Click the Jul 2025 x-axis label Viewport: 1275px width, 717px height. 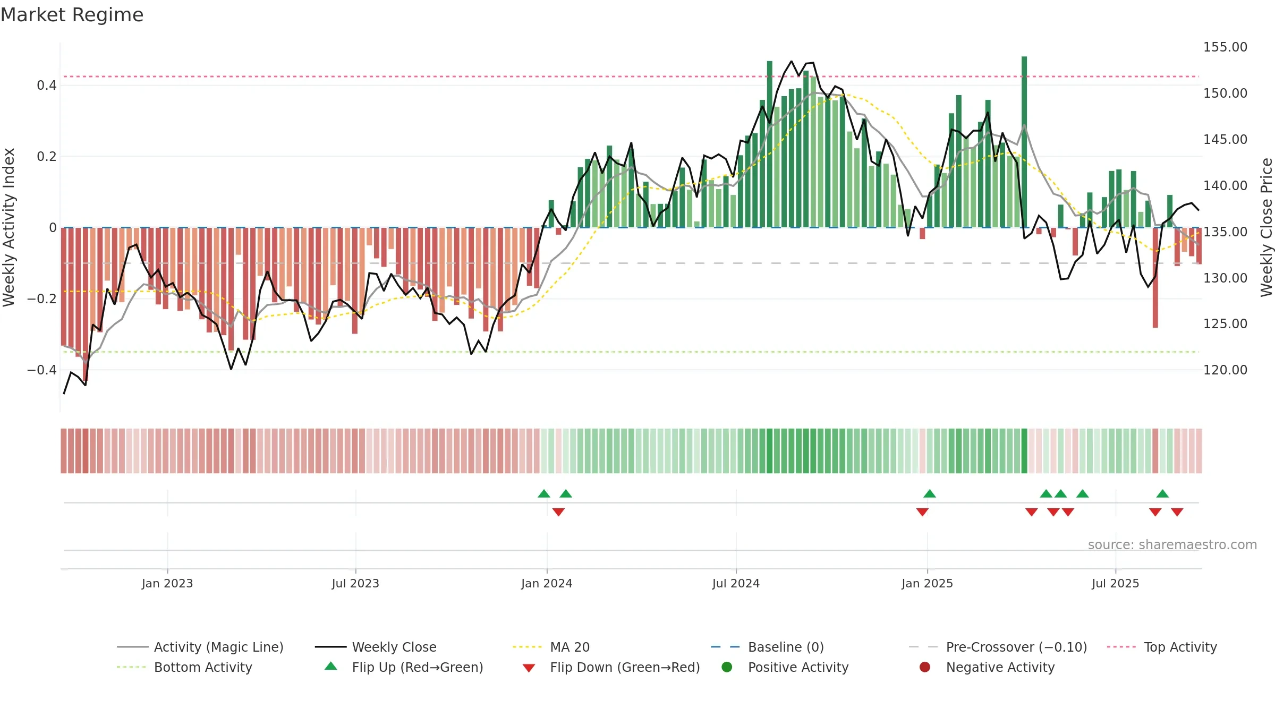pos(1116,584)
